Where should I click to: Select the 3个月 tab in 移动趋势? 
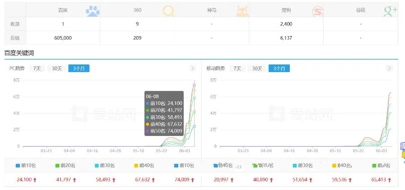[x=279, y=68]
